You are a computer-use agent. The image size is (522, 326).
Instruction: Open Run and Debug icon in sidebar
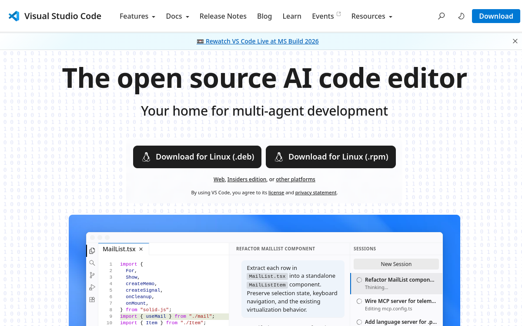pos(92,287)
